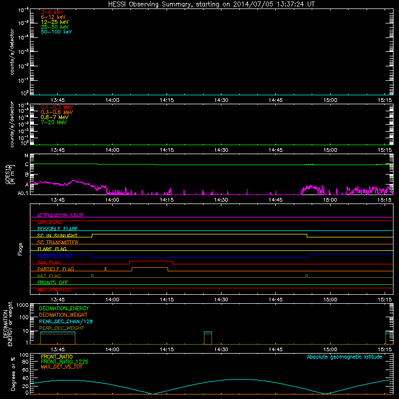Viewport: 399px width, 399px height.
Task: Click the Flags vertical axis title
Action: tap(20, 249)
